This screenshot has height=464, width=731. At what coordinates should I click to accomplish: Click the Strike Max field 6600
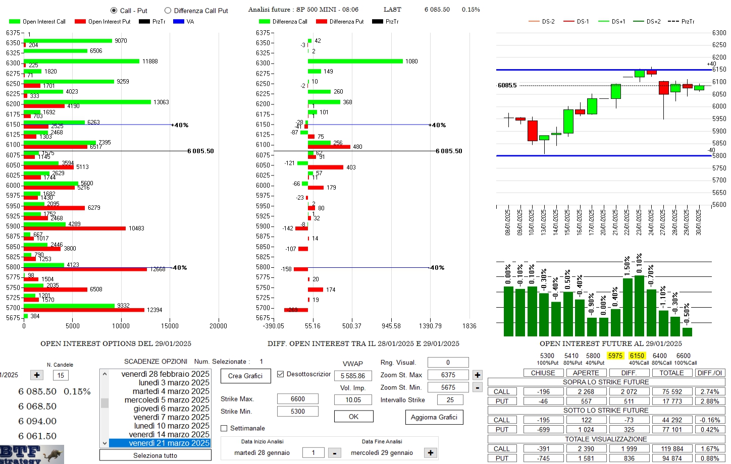(x=298, y=399)
